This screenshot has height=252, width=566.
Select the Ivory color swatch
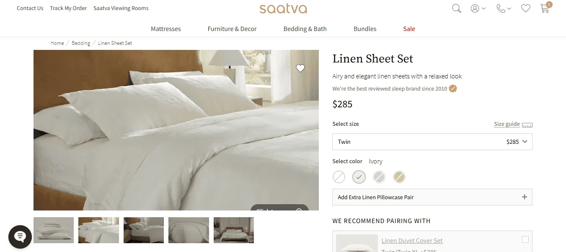point(359,177)
